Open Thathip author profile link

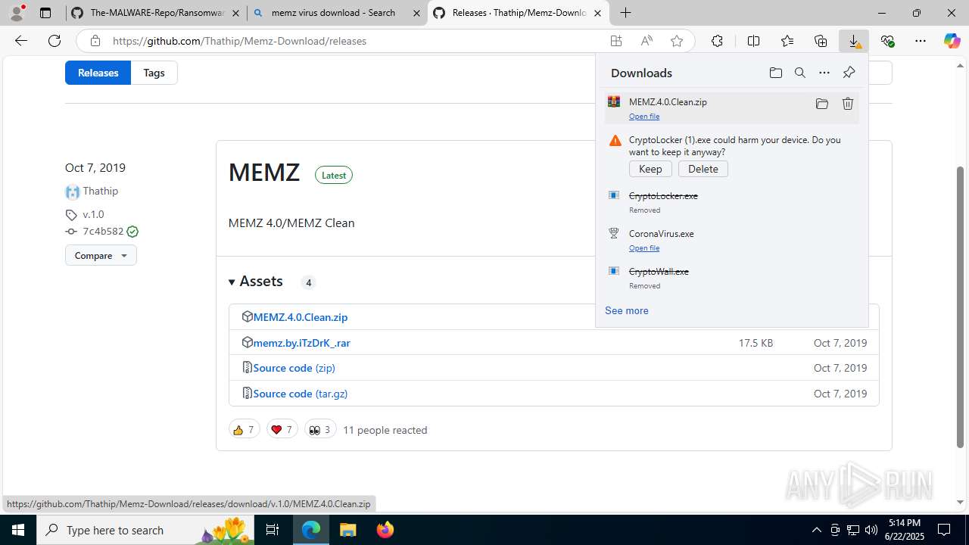pyautogui.click(x=100, y=191)
